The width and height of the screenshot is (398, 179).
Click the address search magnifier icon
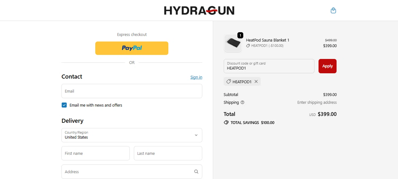(x=196, y=172)
